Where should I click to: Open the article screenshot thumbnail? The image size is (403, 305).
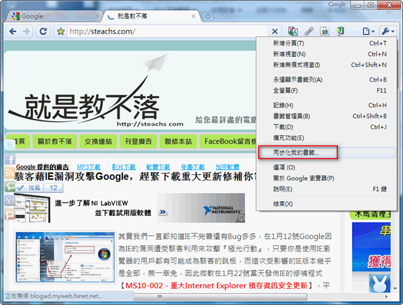(x=65, y=257)
